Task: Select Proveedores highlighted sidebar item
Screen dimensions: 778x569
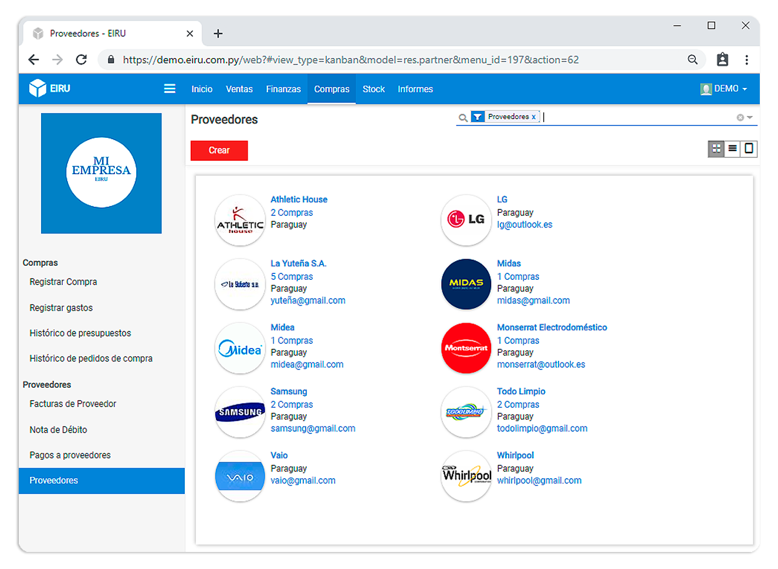Action: (102, 480)
